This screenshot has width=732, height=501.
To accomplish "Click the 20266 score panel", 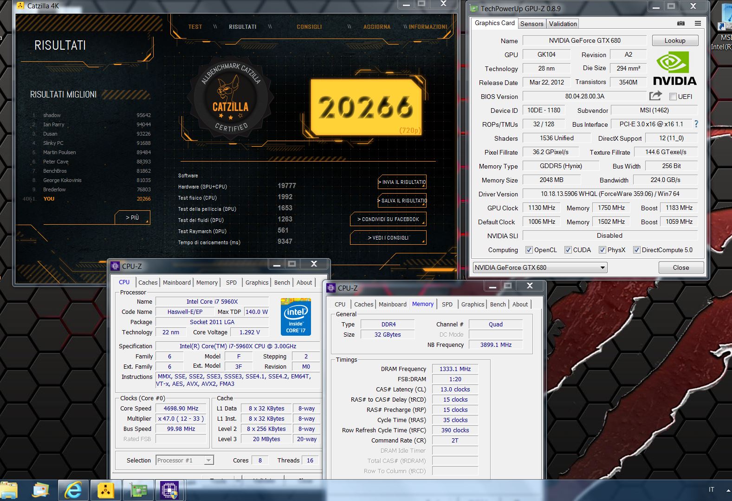I will (366, 108).
